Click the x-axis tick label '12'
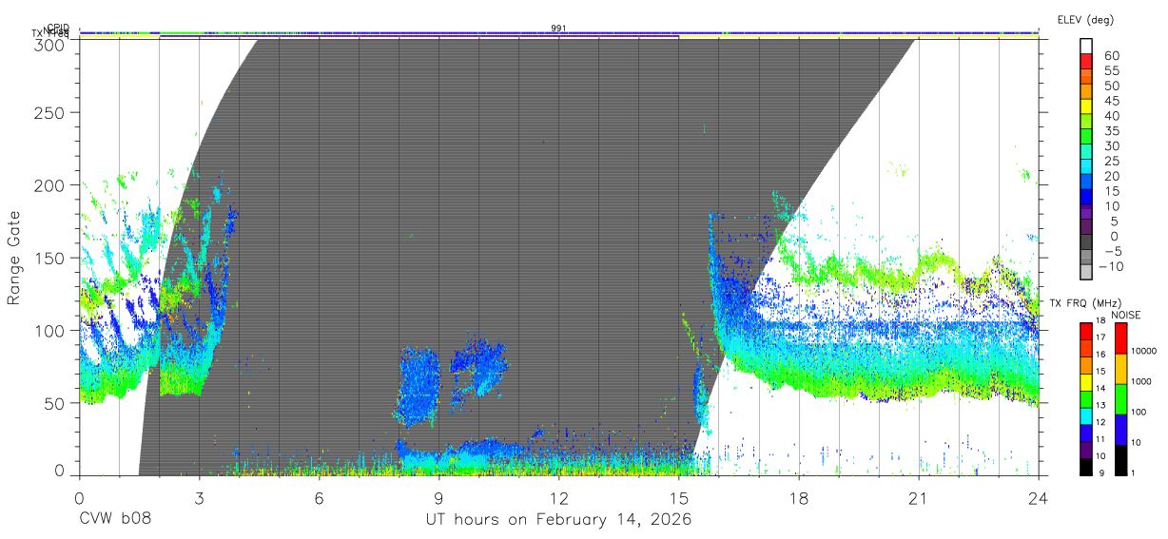Screen dimensions: 1168x539 tap(558, 498)
